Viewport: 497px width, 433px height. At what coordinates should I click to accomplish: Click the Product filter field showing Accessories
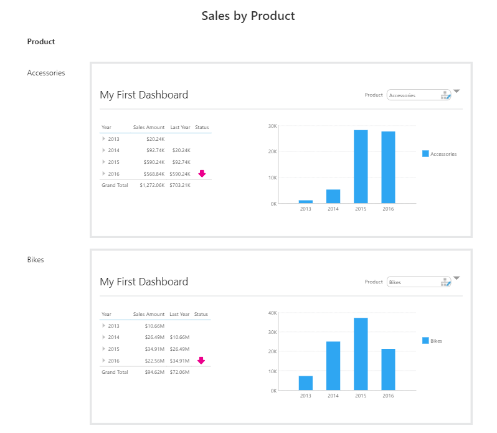[x=412, y=95]
